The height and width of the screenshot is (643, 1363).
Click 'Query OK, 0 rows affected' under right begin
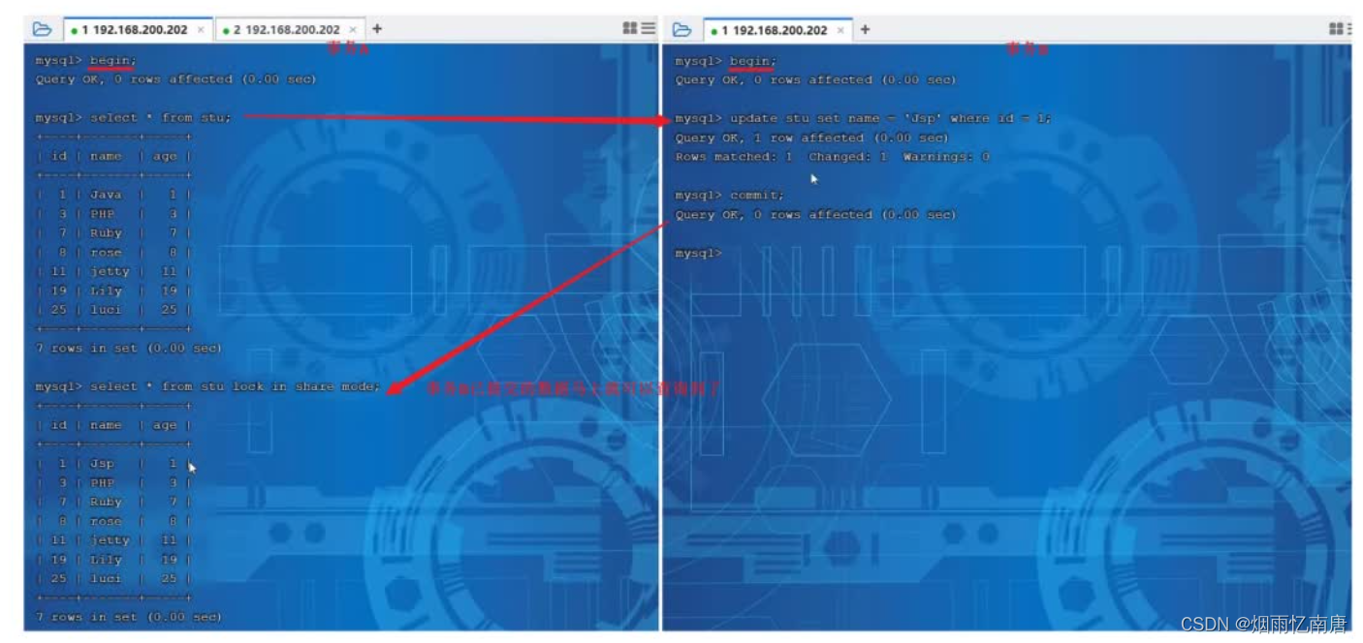815,80
